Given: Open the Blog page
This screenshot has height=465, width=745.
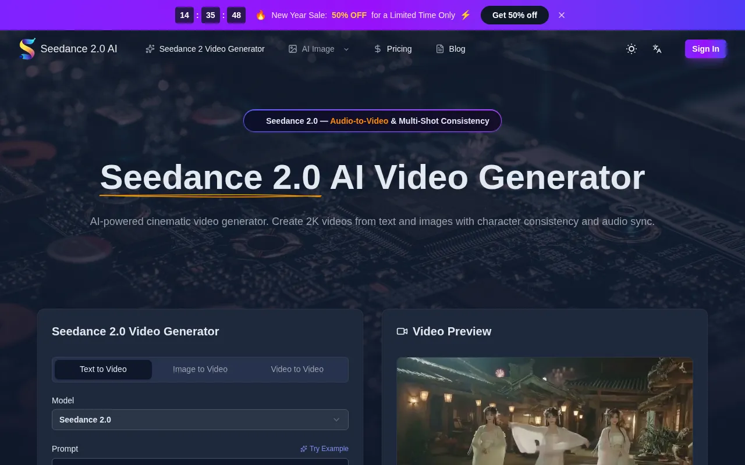Looking at the screenshot, I should click(x=450, y=49).
